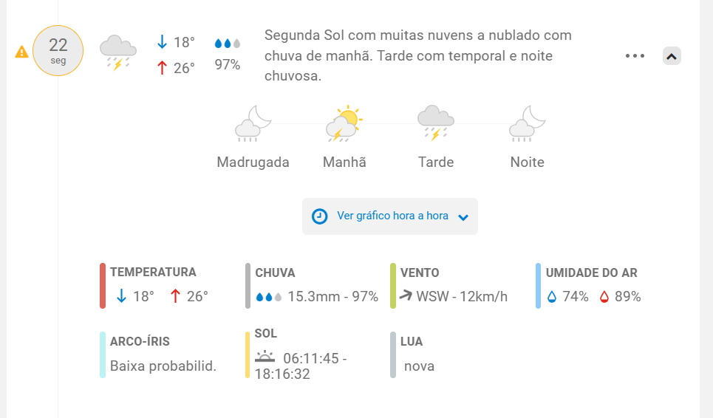The height and width of the screenshot is (418, 713).
Task: Click the CHUVA 15.3mm - 97% value
Action: coord(332,297)
